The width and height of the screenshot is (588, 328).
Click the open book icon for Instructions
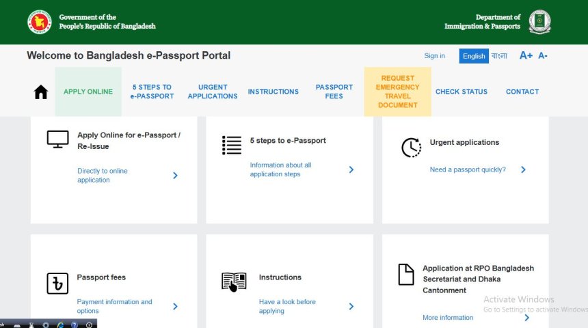(234, 282)
